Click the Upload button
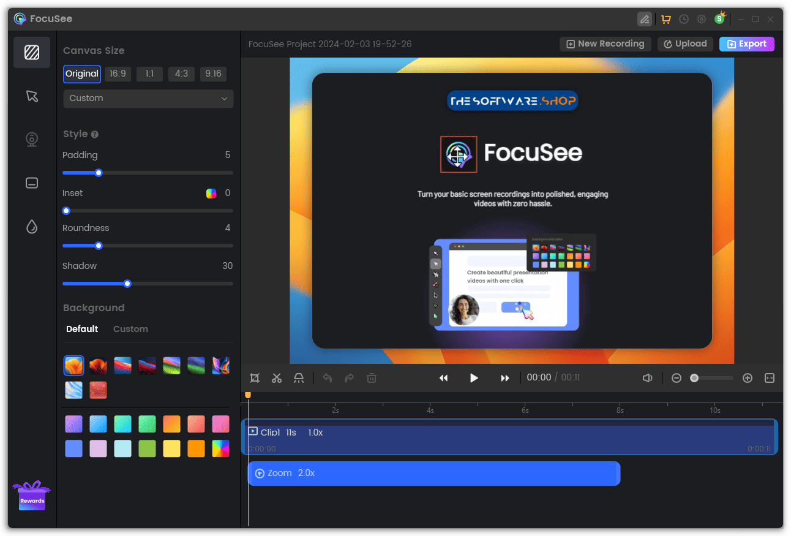The image size is (791, 536). 686,44
